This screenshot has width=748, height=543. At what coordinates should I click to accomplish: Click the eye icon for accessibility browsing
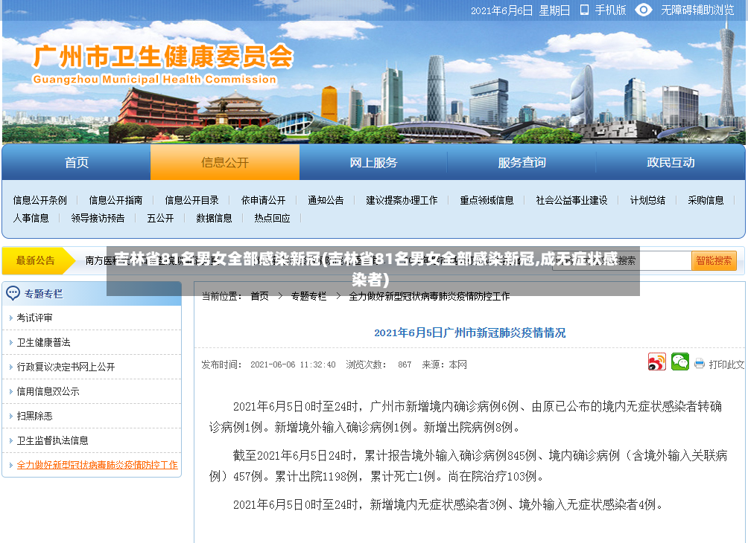(643, 10)
